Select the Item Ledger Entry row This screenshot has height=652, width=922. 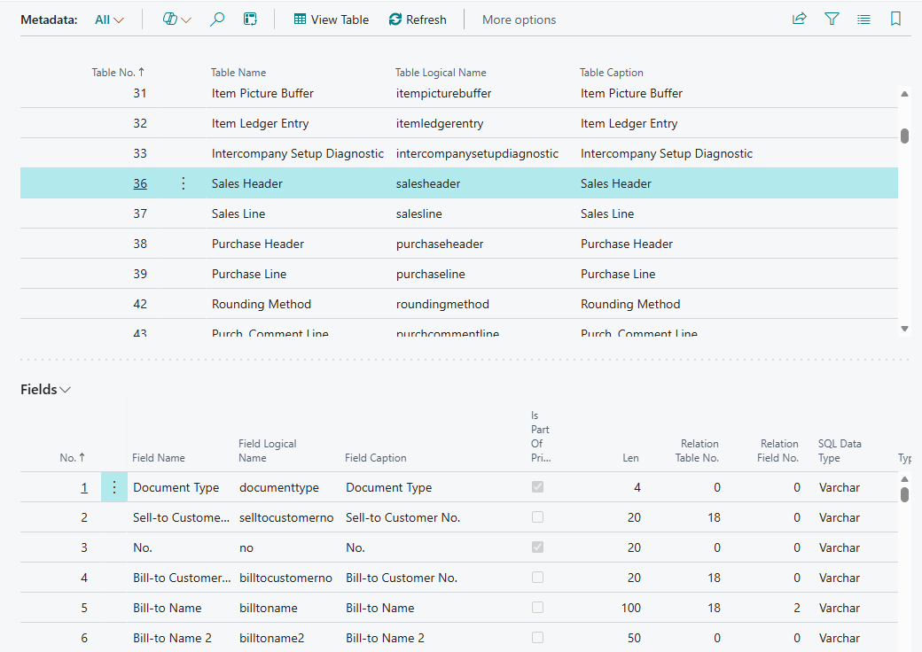[458, 123]
